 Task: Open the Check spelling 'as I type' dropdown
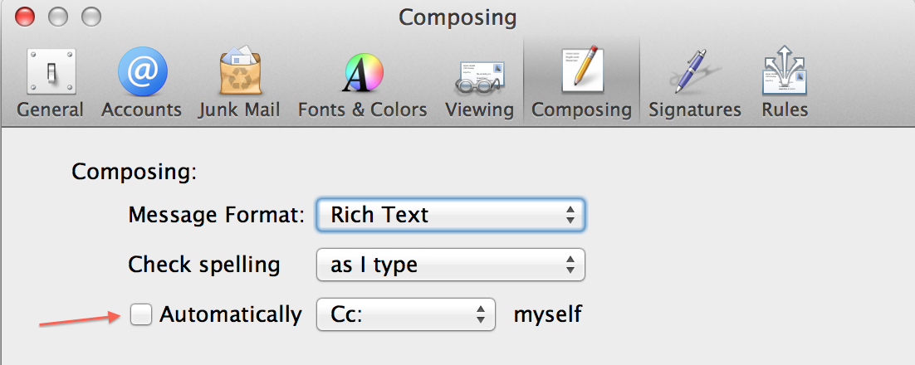[451, 265]
